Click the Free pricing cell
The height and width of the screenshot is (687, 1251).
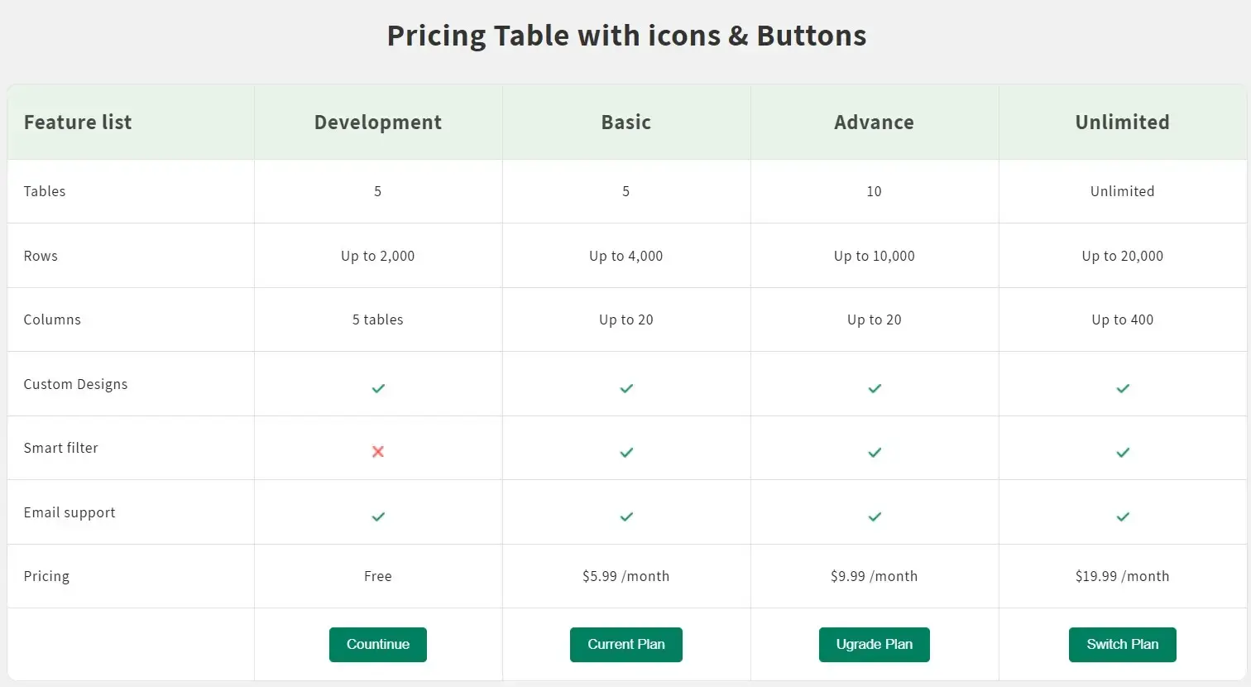pos(378,576)
